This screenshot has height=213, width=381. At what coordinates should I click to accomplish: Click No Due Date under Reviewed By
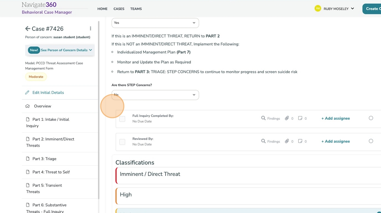[x=142, y=144]
